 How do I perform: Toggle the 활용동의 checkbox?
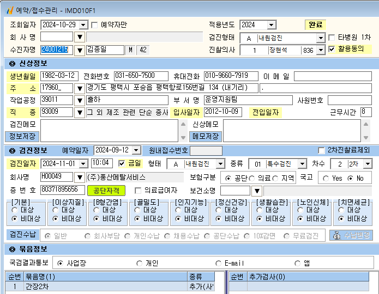pyautogui.click(x=332, y=49)
